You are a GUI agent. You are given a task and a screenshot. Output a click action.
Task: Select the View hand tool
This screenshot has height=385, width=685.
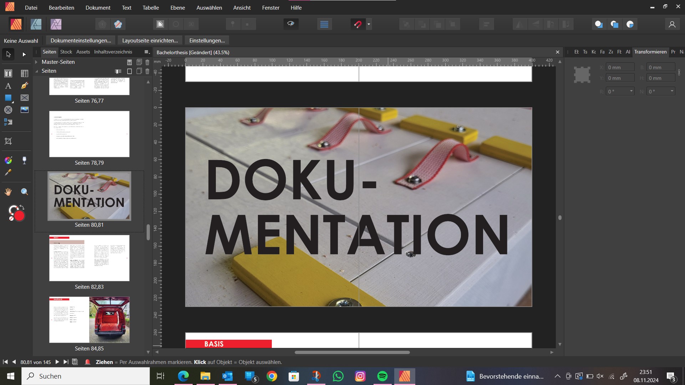8,192
